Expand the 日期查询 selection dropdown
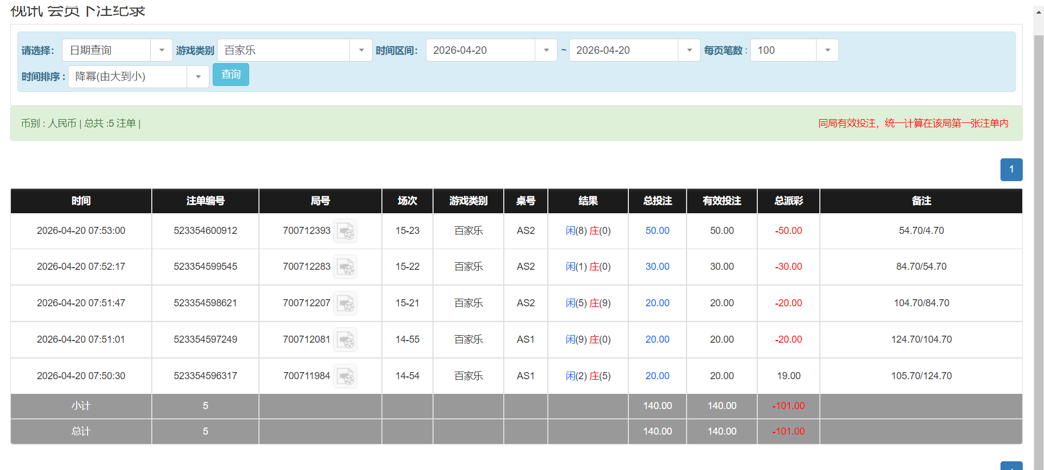1044x470 pixels. (x=162, y=50)
